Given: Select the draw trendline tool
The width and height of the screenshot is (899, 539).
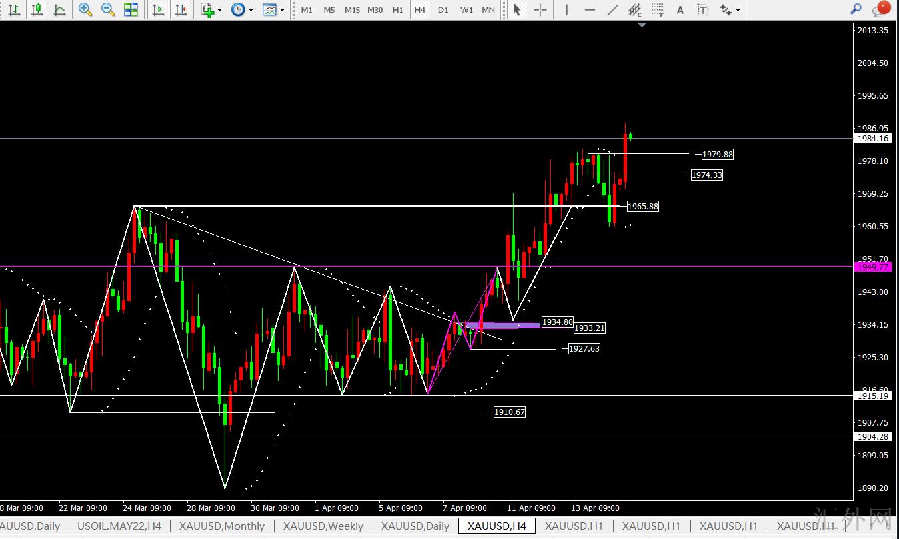Looking at the screenshot, I should point(612,10).
